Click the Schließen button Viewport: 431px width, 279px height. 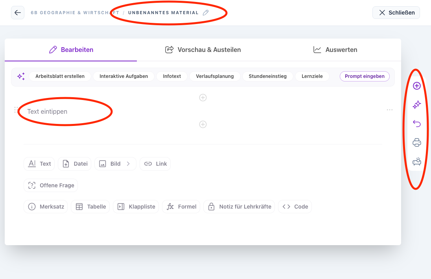[x=396, y=13]
